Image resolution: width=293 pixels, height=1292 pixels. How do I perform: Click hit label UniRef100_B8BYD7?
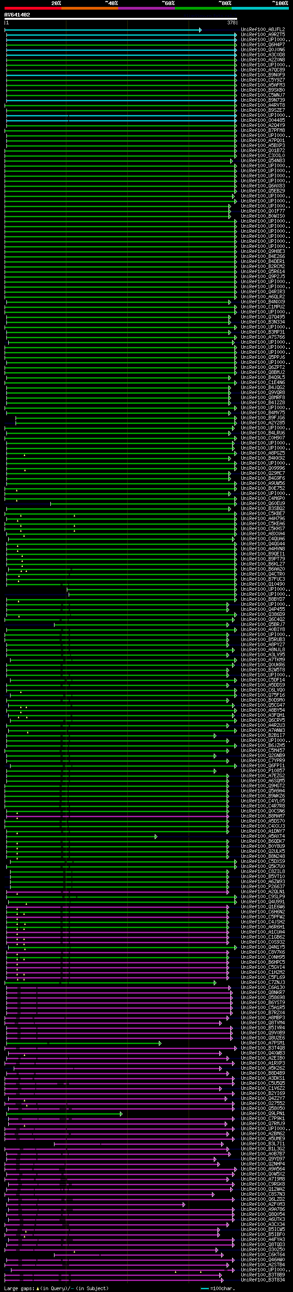(263, 599)
